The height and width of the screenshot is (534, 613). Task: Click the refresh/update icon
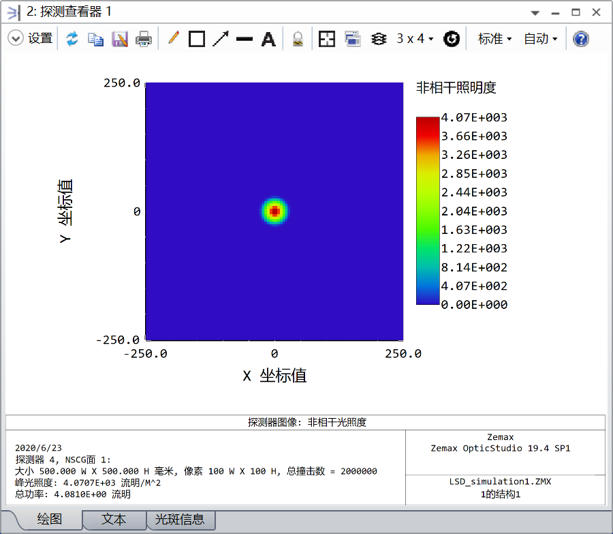72,39
